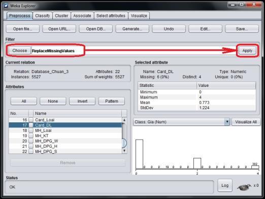
Task: Open the Class: Gia (Num) dropdown
Action: (181, 122)
